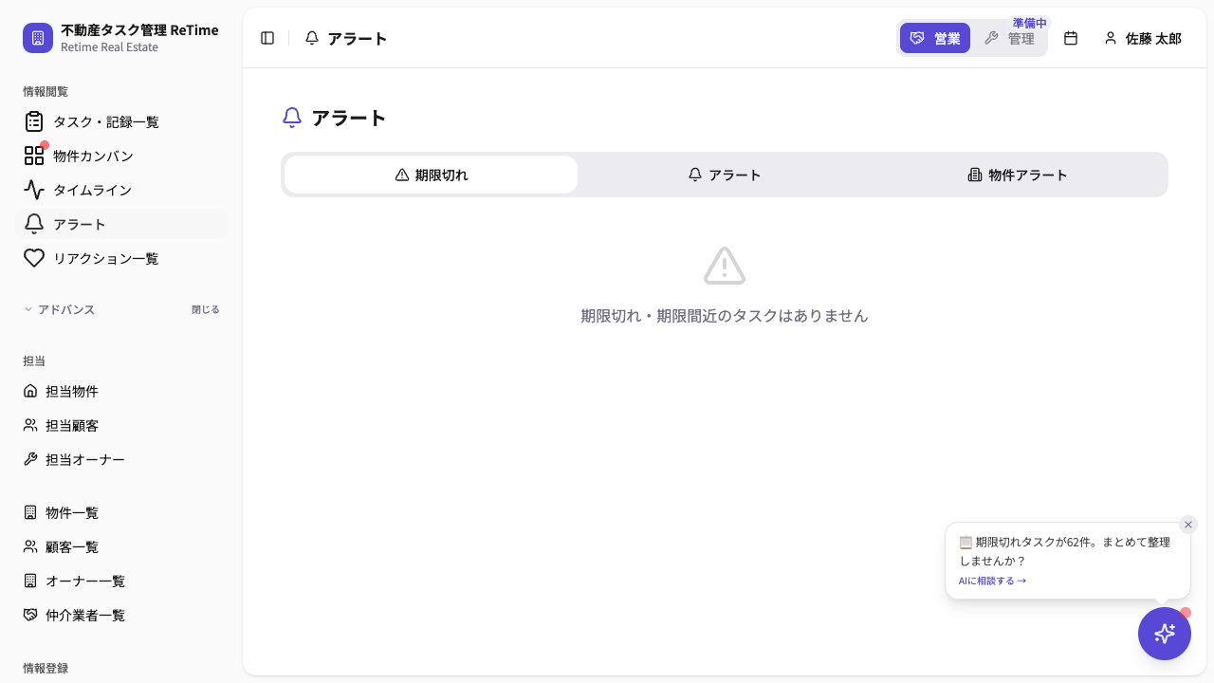Open タスク・記録一覧 menu item
The width and height of the screenshot is (1214, 683).
(121, 121)
